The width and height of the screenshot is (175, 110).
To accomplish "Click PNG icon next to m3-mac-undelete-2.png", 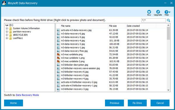I will [x=58, y=61].
